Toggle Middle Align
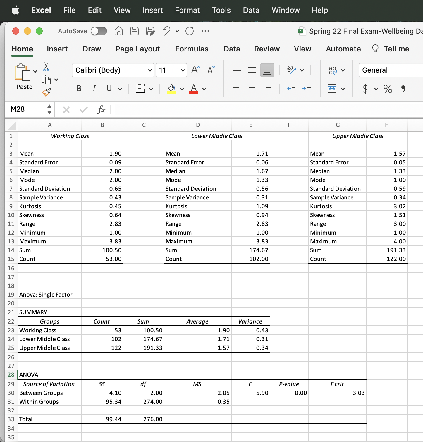The height and width of the screenshot is (442, 423). 252,70
